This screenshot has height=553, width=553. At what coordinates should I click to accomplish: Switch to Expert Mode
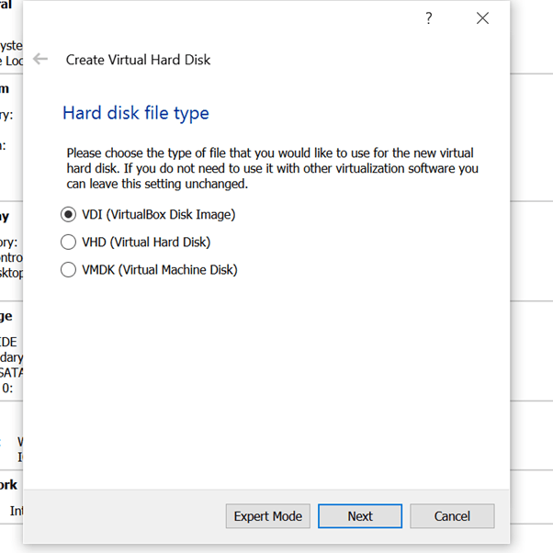coord(267,516)
